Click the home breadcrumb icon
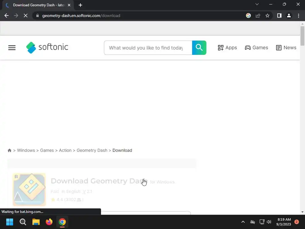 click(10, 150)
